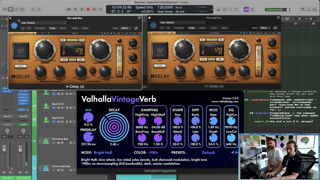
Task: Open View Editor dropdown in right plugin
Action: pyautogui.click(x=265, y=28)
